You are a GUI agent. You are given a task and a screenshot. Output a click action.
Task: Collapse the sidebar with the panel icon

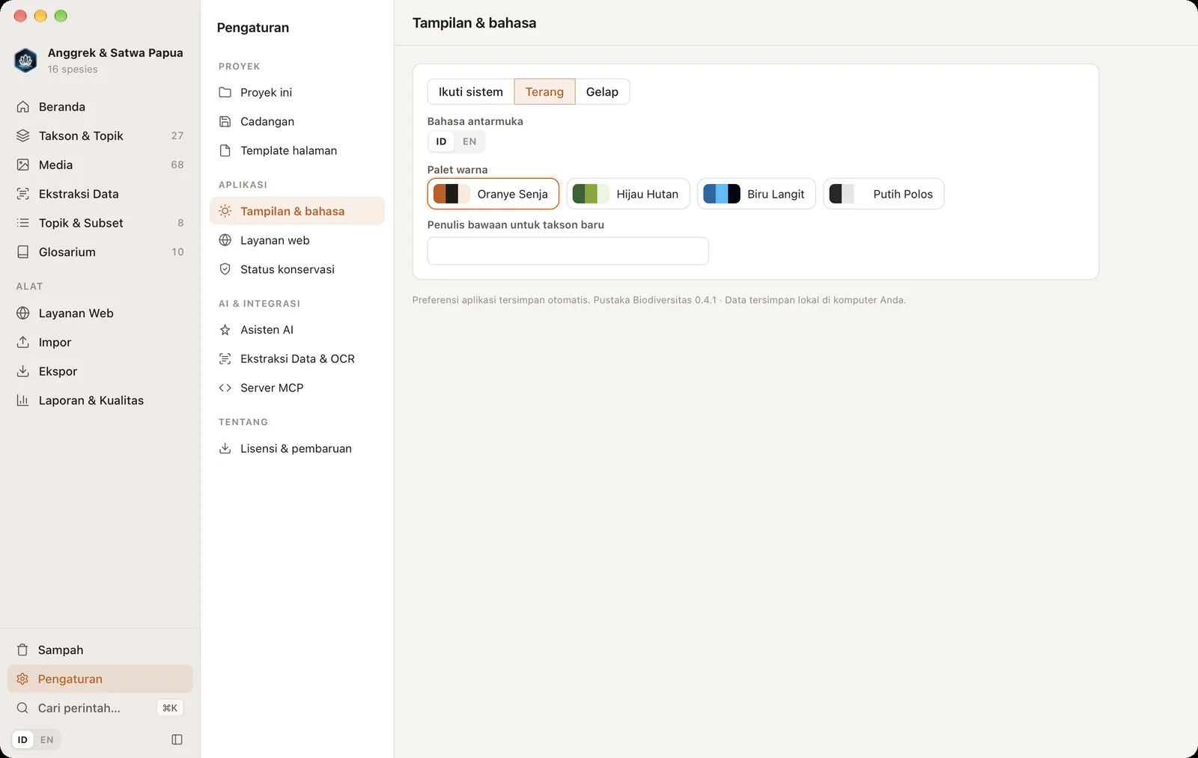[x=177, y=740]
